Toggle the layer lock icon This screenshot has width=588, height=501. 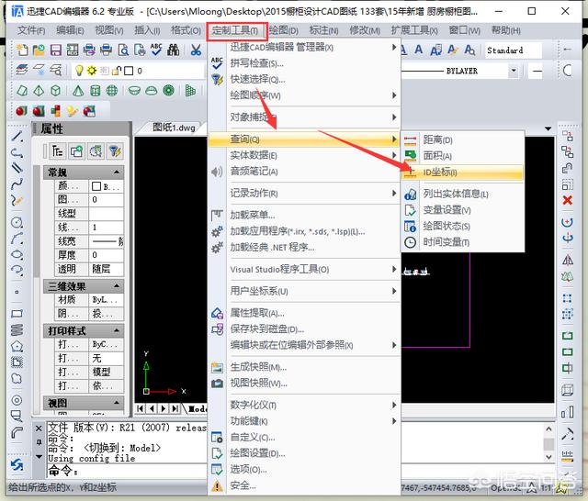[115, 71]
